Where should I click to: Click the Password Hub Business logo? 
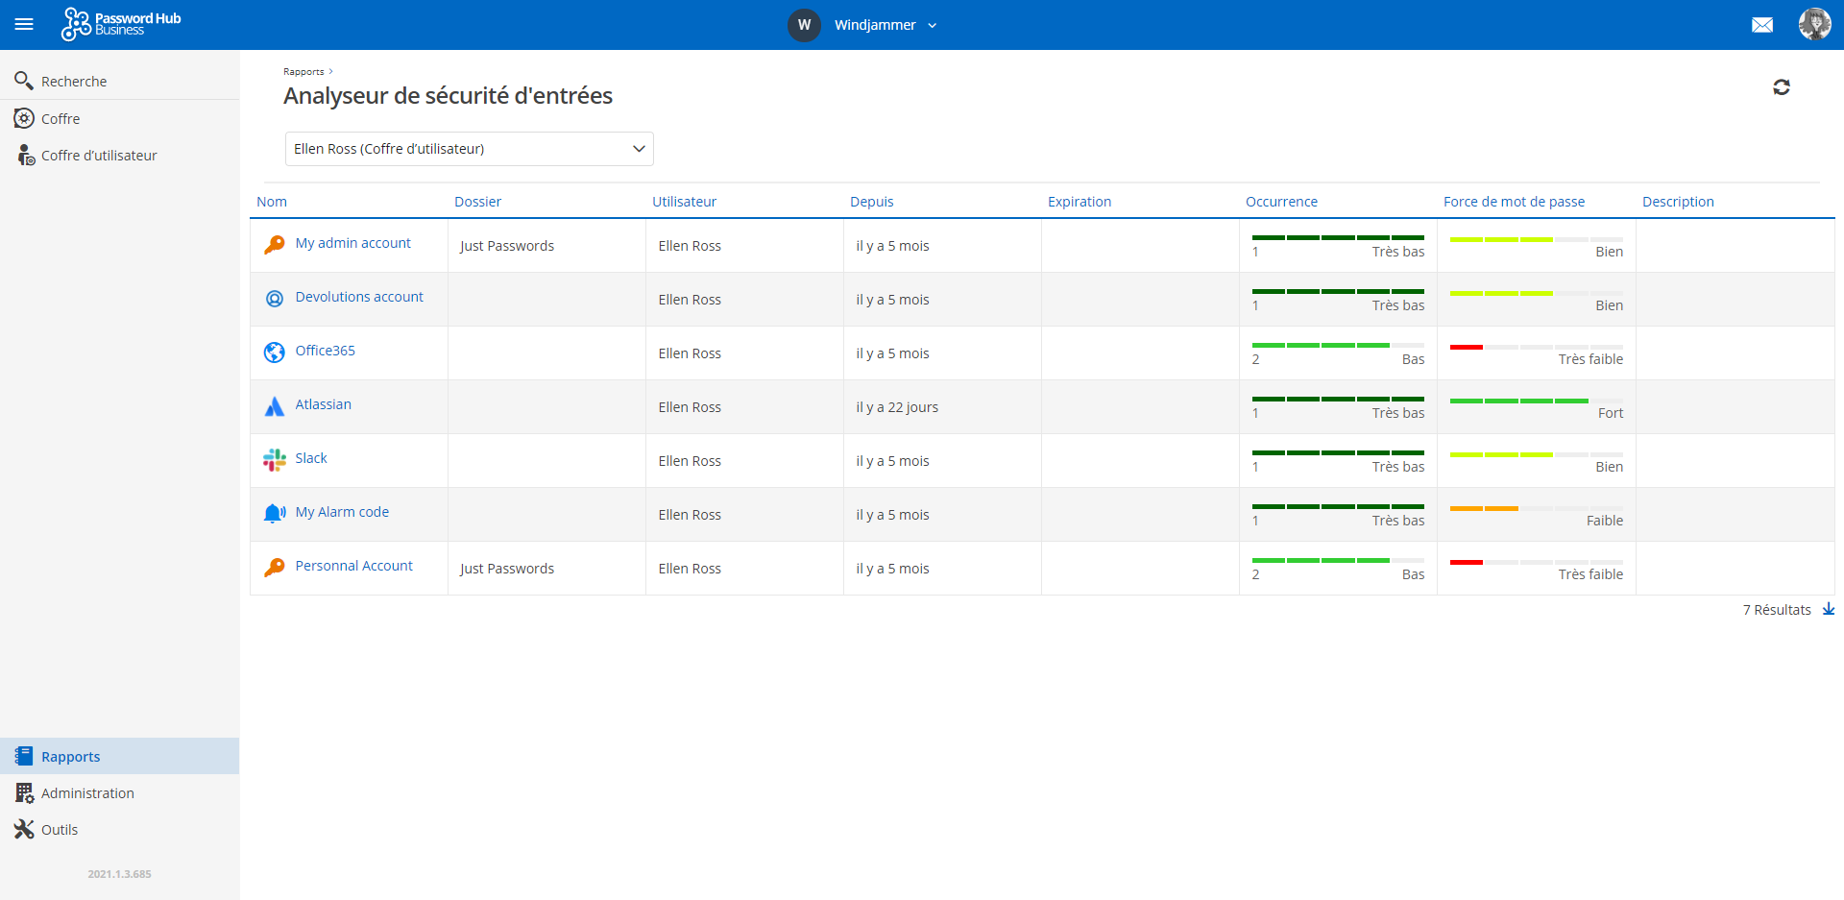pos(121,24)
